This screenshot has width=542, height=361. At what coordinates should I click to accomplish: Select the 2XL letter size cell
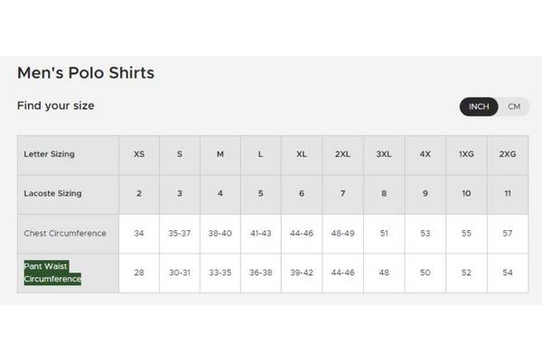point(342,154)
